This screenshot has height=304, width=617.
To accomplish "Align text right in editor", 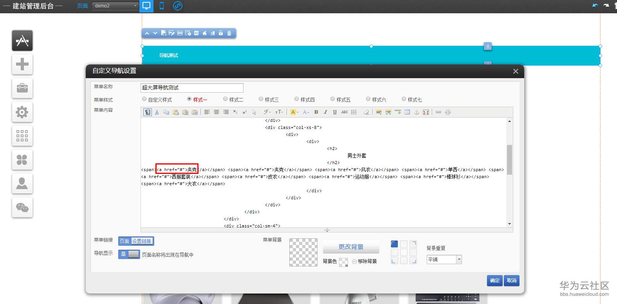I will [226, 112].
